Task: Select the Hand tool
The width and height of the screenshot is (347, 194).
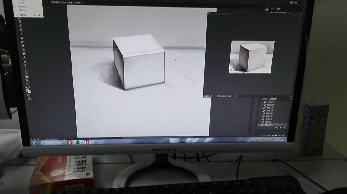Action: click(x=26, y=77)
